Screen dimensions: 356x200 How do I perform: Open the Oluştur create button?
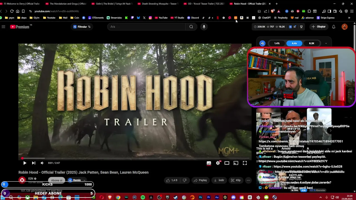tap(318, 27)
